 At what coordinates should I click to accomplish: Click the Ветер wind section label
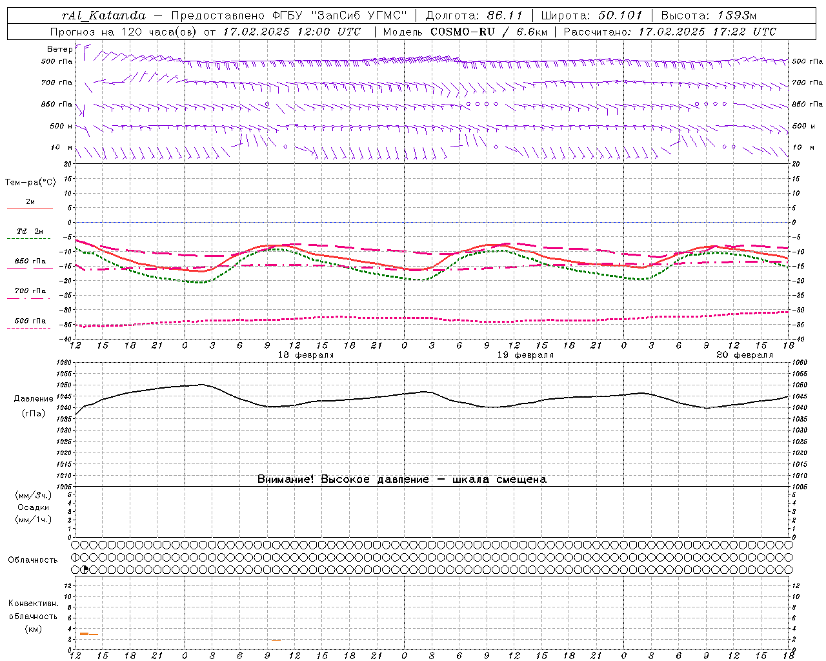point(59,49)
